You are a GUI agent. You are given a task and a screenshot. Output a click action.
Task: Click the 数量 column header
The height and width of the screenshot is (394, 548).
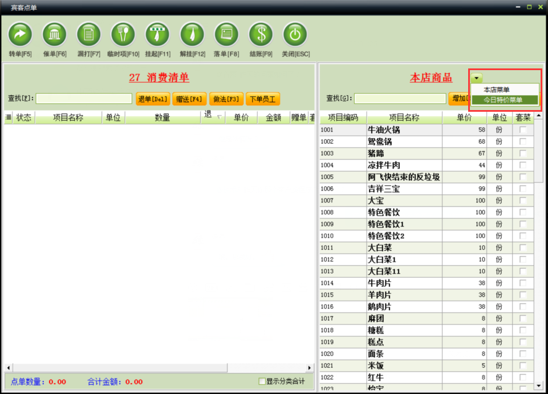[163, 117]
